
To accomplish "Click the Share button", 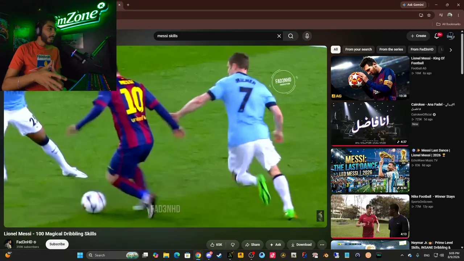I will [x=252, y=245].
